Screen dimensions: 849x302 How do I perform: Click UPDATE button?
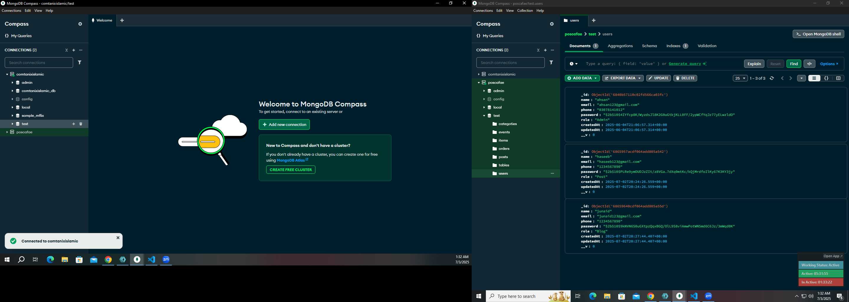click(658, 78)
